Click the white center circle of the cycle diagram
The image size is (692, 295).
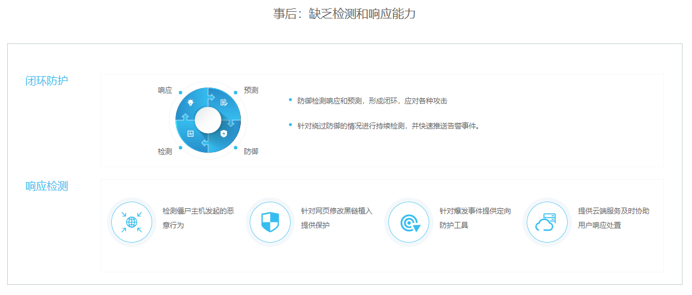coord(207,120)
